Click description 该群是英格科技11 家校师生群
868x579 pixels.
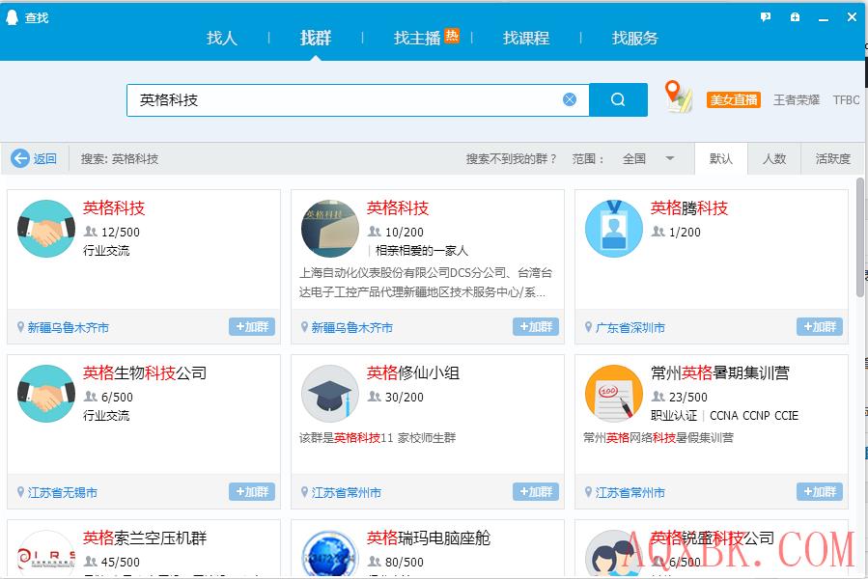click(378, 438)
